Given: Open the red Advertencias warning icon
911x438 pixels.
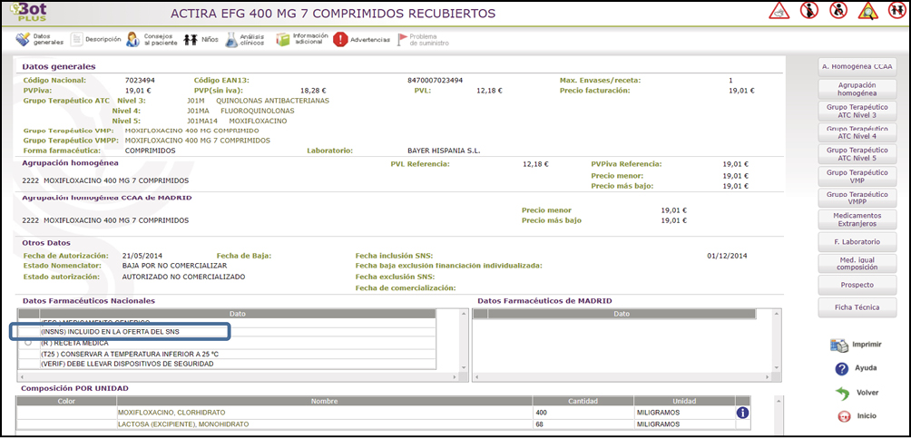Looking at the screenshot, I should click(x=341, y=40).
